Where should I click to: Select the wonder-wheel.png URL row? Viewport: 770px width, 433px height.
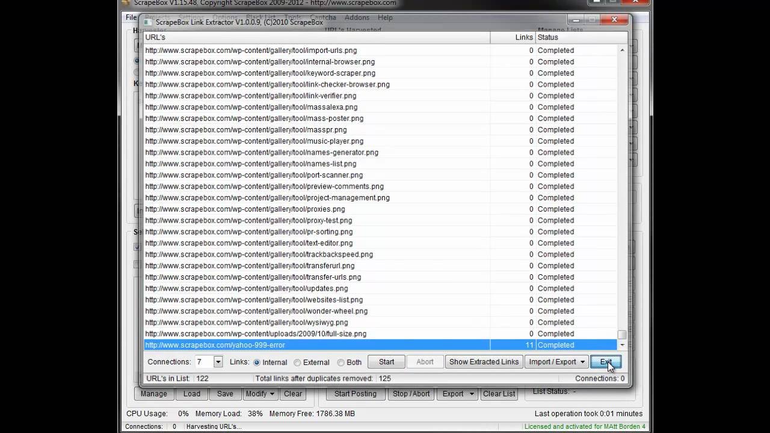(x=380, y=311)
